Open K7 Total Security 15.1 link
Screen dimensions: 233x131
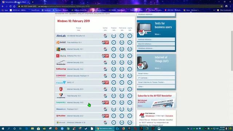[74, 96]
